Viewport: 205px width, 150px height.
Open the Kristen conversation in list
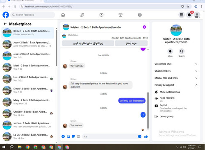27,33
